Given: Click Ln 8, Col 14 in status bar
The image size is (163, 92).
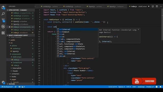Looking at the screenshot, I should click(113, 87).
